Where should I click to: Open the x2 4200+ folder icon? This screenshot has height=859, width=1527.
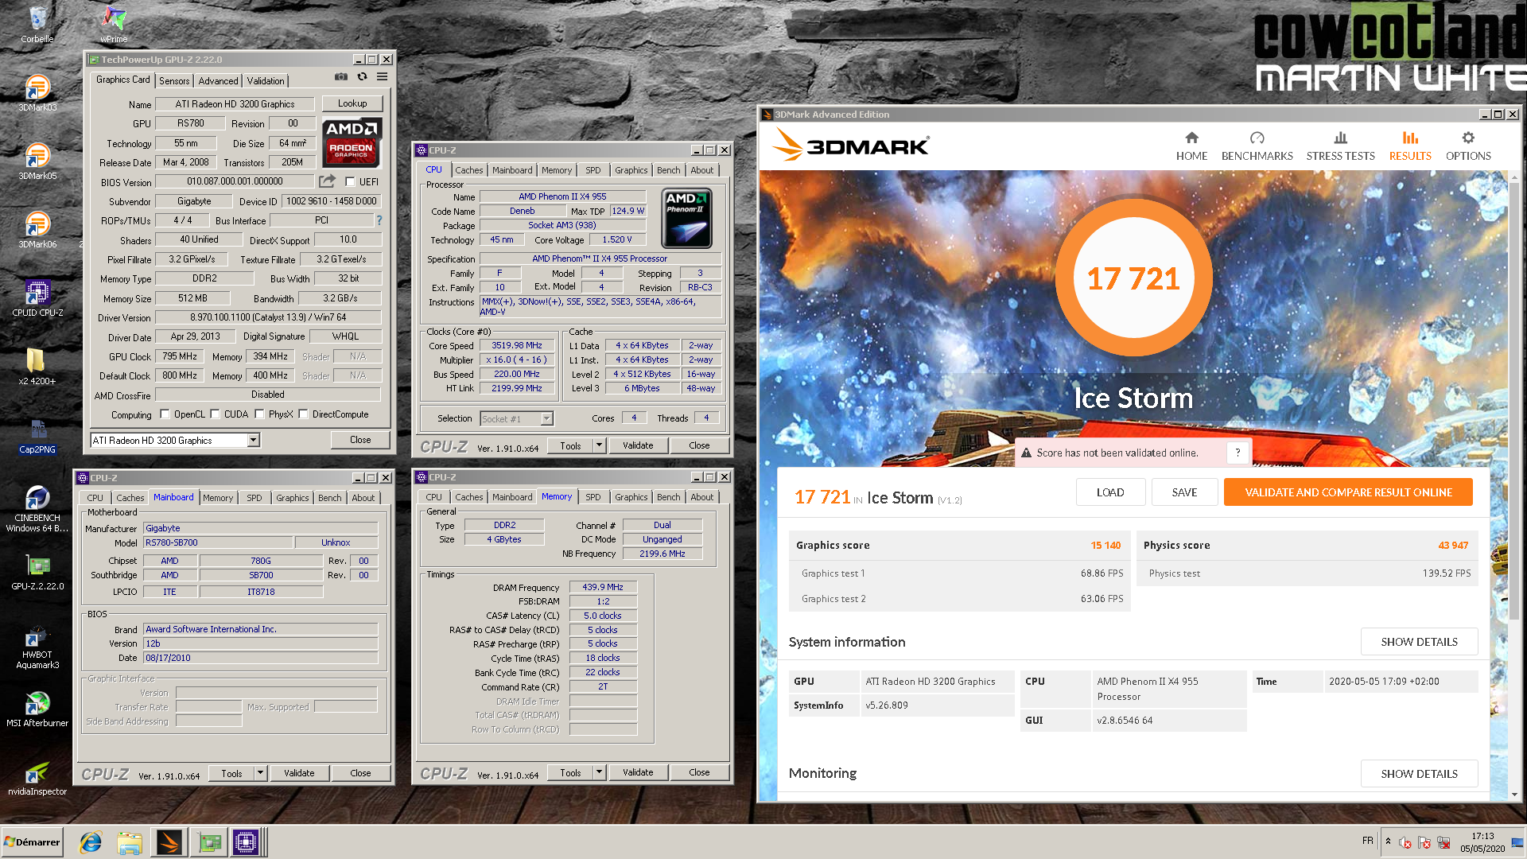(x=37, y=366)
